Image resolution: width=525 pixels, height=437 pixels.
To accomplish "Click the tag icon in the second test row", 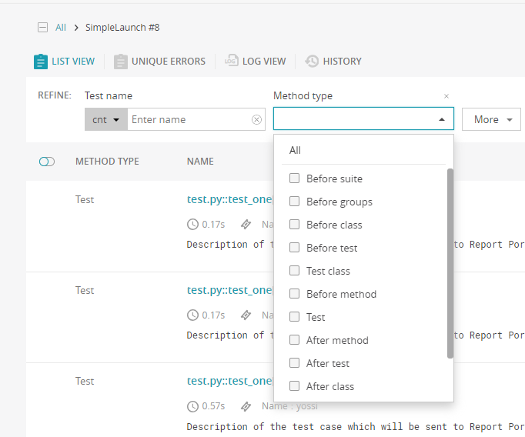I will coord(246,315).
